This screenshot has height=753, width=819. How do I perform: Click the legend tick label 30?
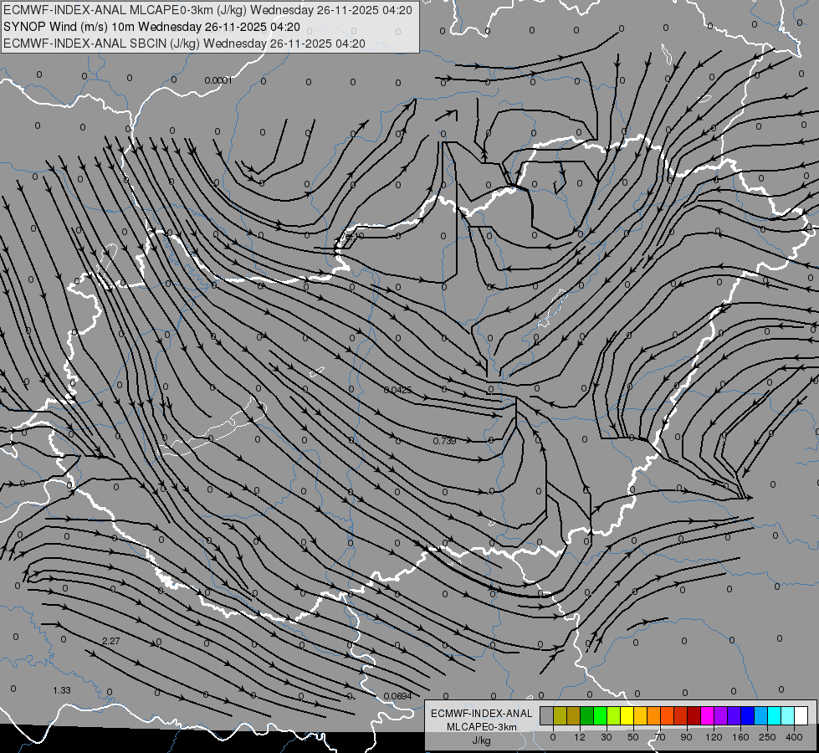coord(607,737)
